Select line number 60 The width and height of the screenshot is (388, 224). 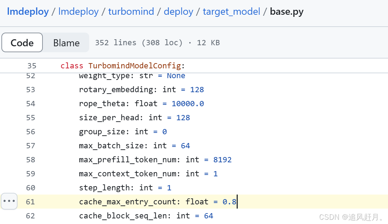point(31,188)
